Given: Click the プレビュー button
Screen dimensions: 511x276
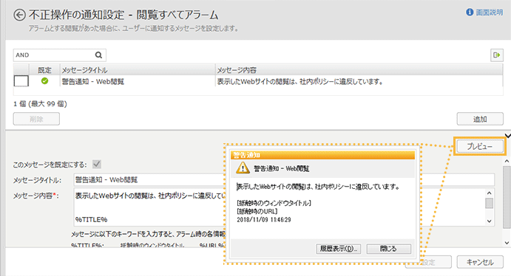Looking at the screenshot, I should [480, 146].
